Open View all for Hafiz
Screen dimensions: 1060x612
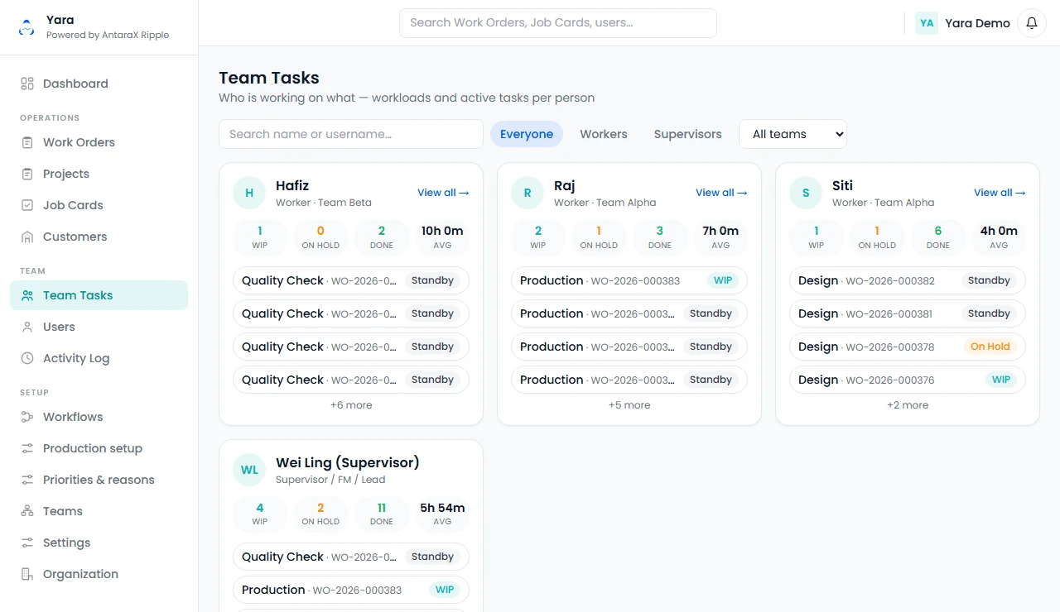coord(443,193)
